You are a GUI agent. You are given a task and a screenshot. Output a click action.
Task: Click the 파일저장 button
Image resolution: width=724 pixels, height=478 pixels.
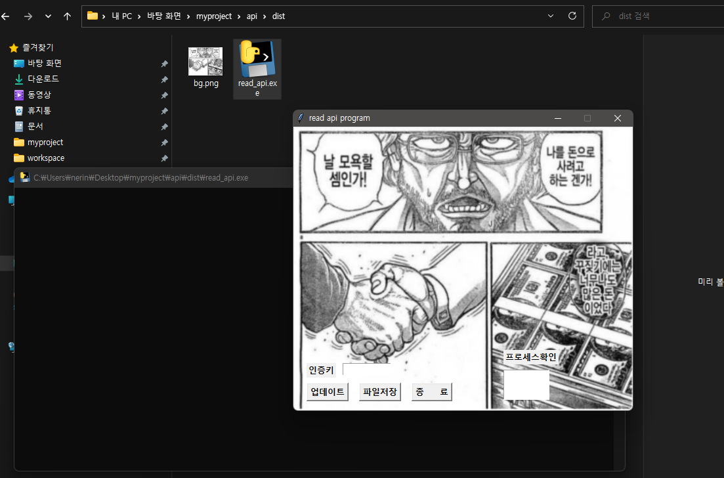[x=380, y=391]
